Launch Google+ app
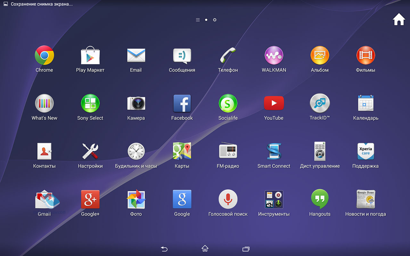The image size is (410, 256). [x=90, y=199]
